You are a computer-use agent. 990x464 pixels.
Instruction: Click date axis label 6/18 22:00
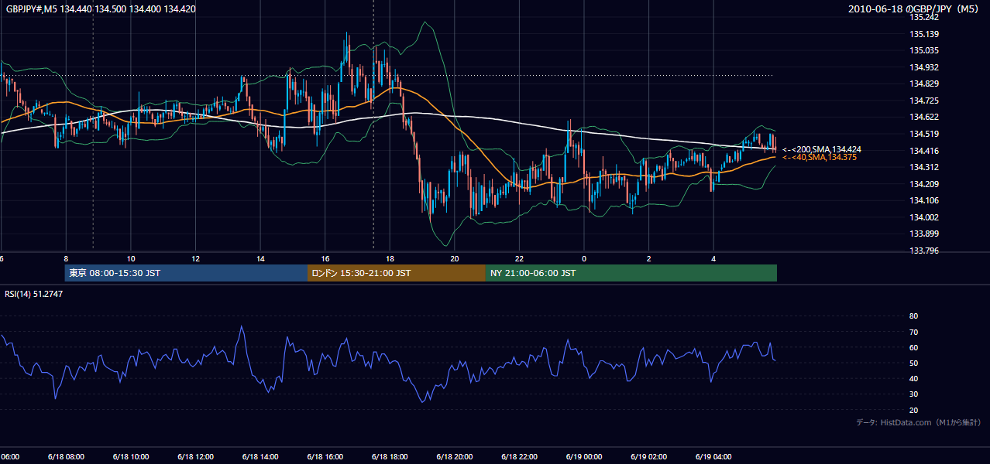518,456
